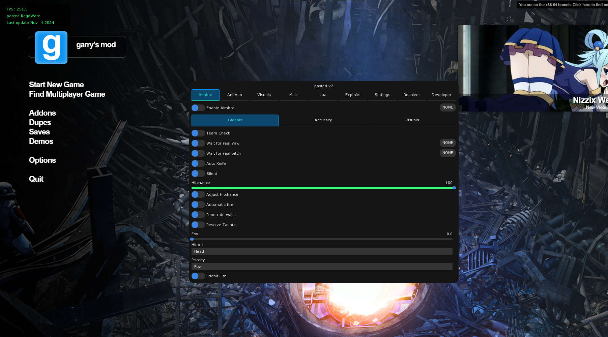The height and width of the screenshot is (337, 608).
Task: Switch to the Exploits tab
Action: point(353,95)
